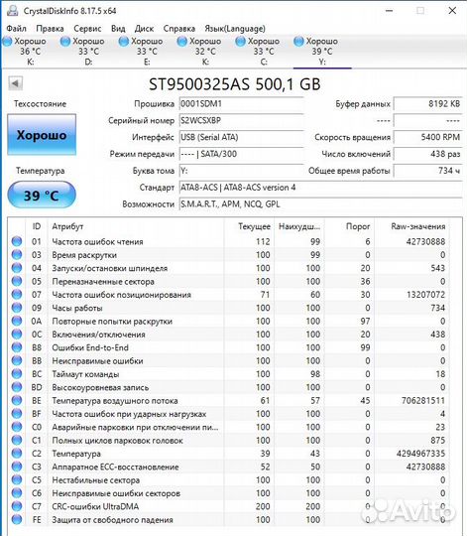The image size is (467, 536).
Task: Click the Прошивка firmware field
Action: [x=241, y=104]
